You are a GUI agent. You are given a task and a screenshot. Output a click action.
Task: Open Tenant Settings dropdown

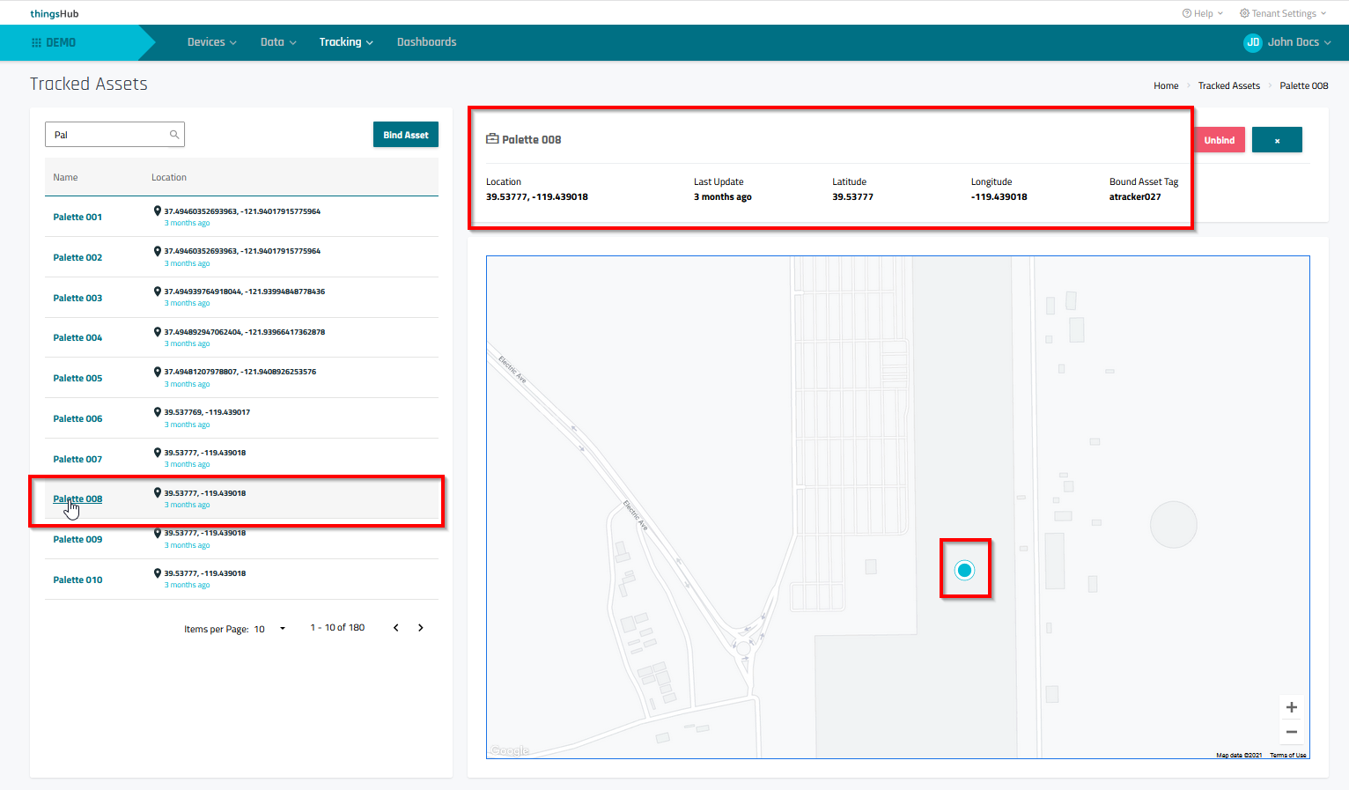1282,13
